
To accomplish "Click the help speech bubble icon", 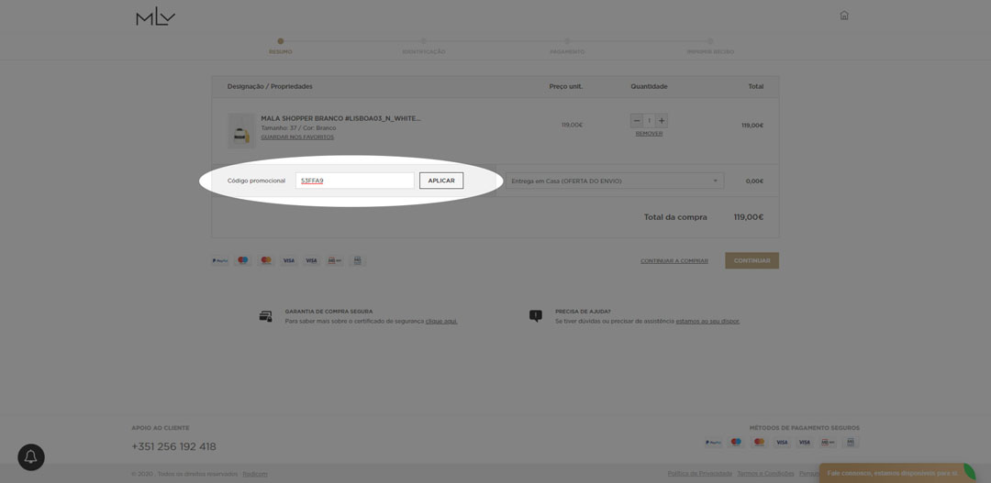I will pos(536,316).
